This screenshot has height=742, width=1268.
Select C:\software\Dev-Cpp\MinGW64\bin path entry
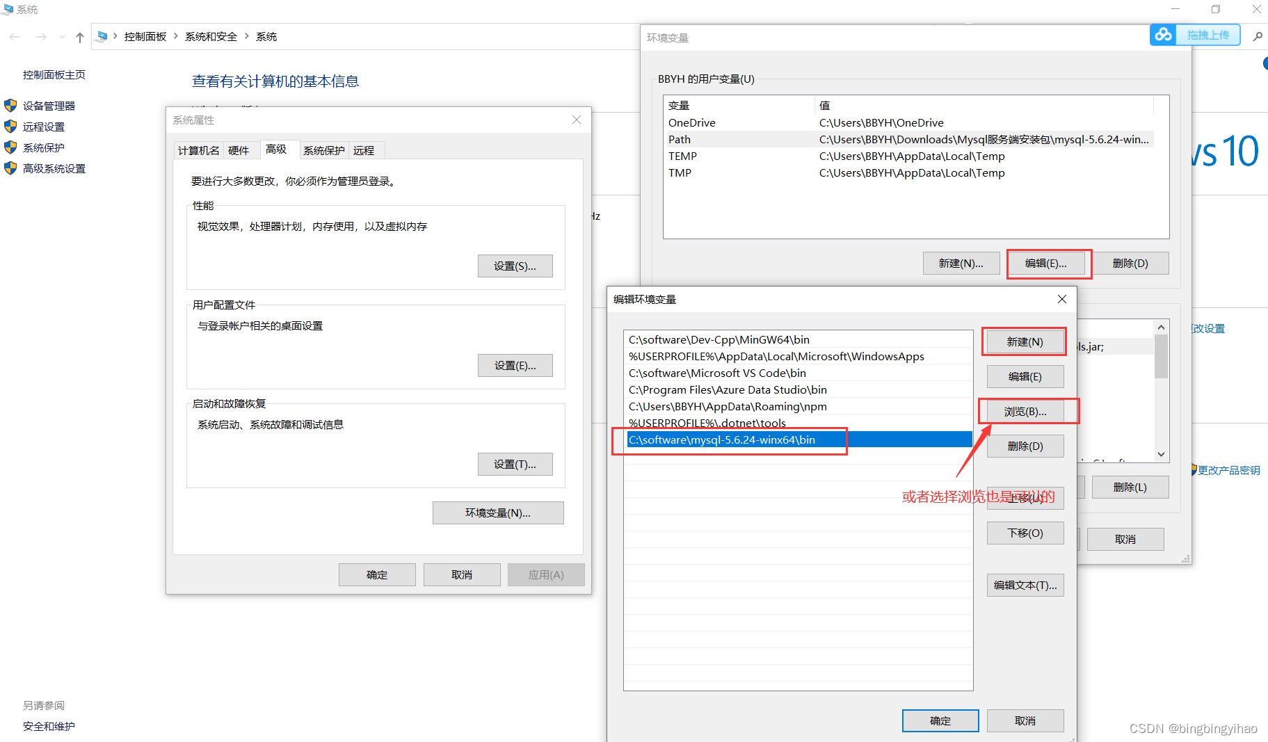798,339
